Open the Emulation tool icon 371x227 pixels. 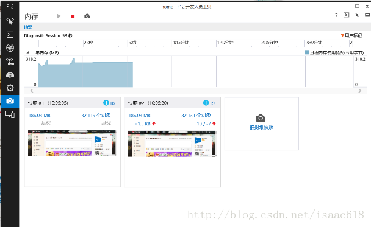click(10, 114)
